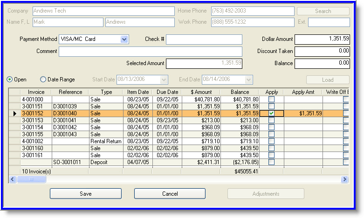364x218 pixels.
Task: Click the scroll right arrow of grid
Action: (344, 179)
